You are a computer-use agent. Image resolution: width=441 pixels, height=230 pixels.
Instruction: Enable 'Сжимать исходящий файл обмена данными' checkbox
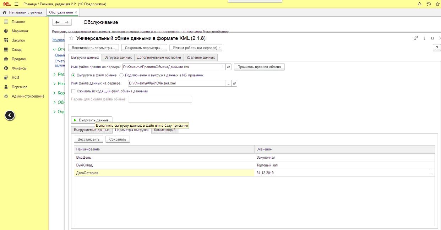[x=73, y=91]
